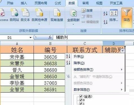Select the 数据 ribbon tab
This screenshot has width=134, height=105.
72,3
